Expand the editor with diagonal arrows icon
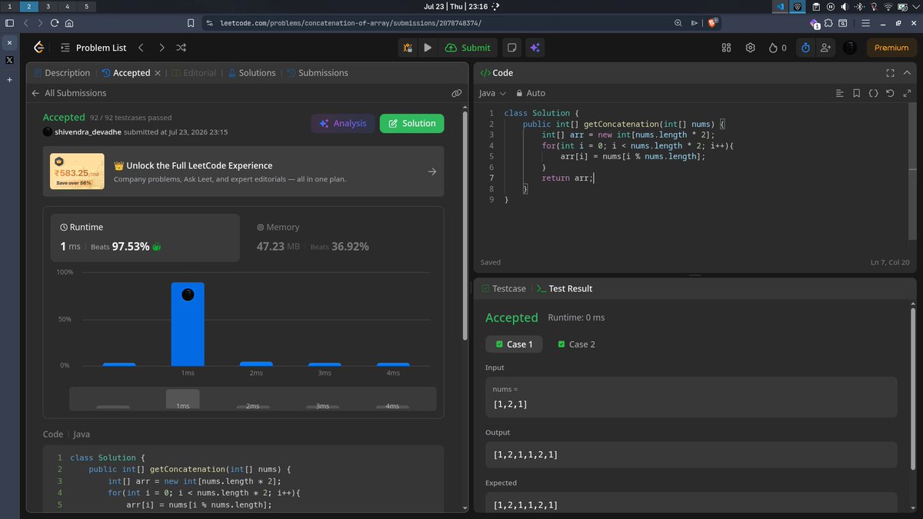The height and width of the screenshot is (519, 923). point(906,93)
